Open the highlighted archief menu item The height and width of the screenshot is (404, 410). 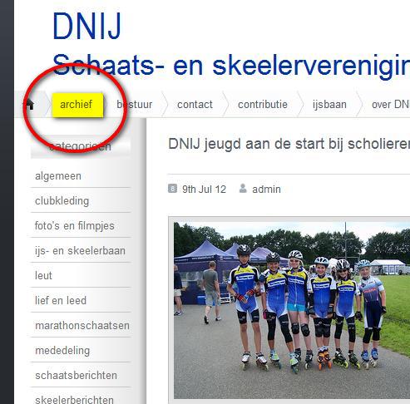pyautogui.click(x=77, y=105)
